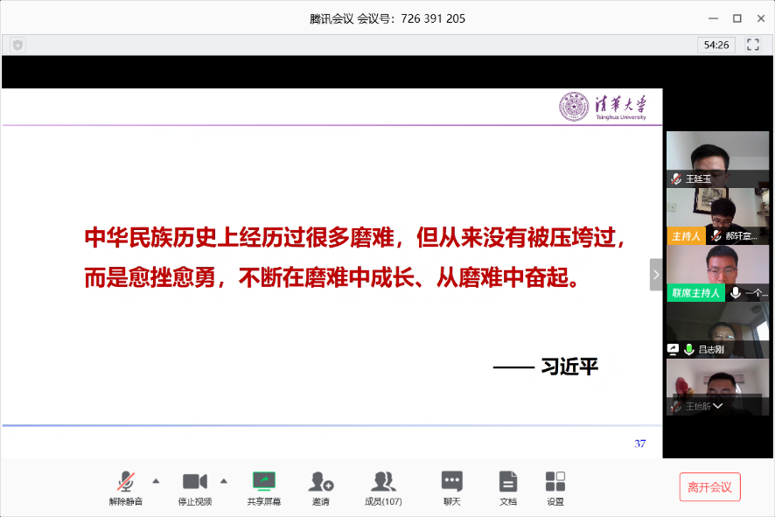Image resolution: width=775 pixels, height=517 pixels.
Task: Open 共享屏幕 screen sharing
Action: 263,482
